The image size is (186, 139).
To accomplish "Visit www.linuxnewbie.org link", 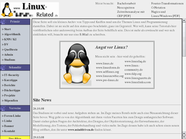I will point(110,76).
